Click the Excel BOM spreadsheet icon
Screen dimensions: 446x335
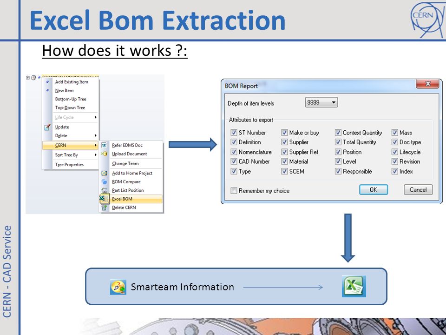pos(104,199)
